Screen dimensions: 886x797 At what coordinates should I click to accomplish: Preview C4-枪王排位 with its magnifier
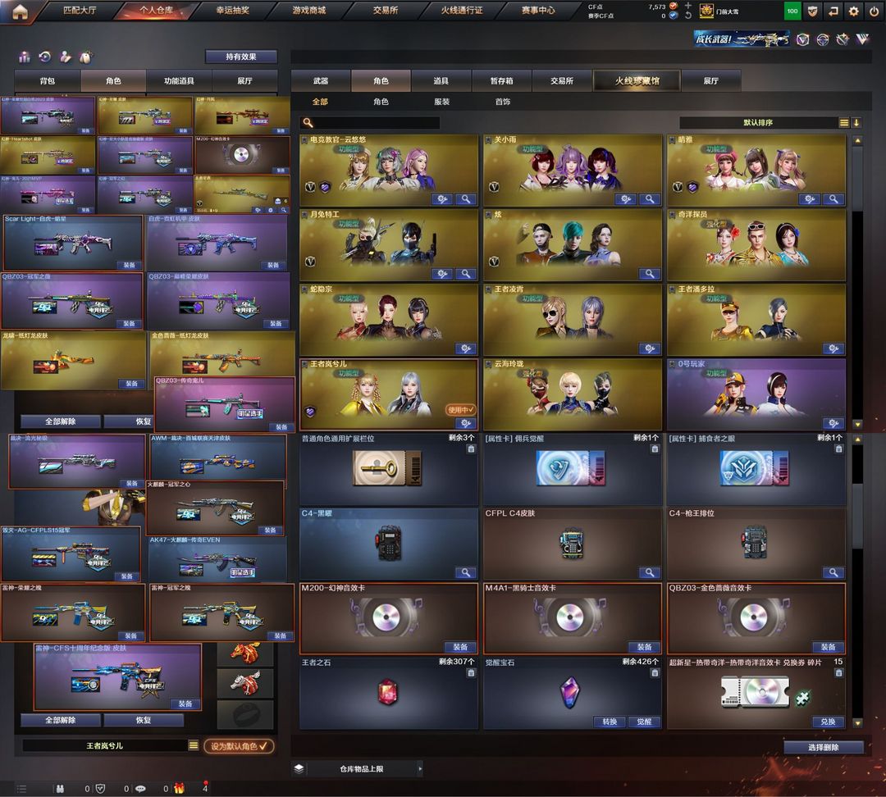tap(833, 573)
